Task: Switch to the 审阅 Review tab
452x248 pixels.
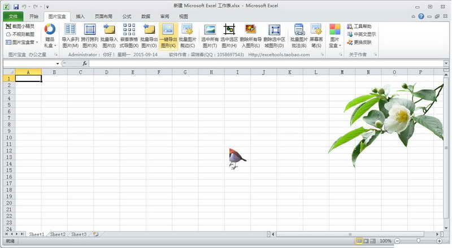Action: point(164,16)
